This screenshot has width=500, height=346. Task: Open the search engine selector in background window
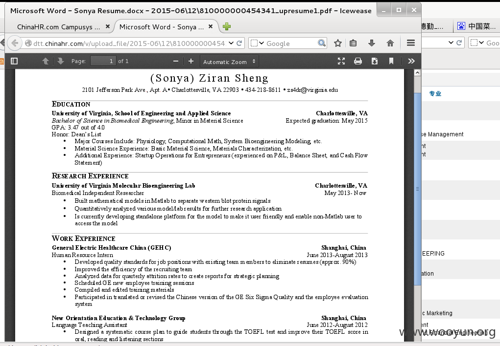(477, 43)
